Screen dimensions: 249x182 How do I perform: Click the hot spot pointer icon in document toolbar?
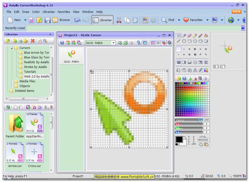click(139, 43)
